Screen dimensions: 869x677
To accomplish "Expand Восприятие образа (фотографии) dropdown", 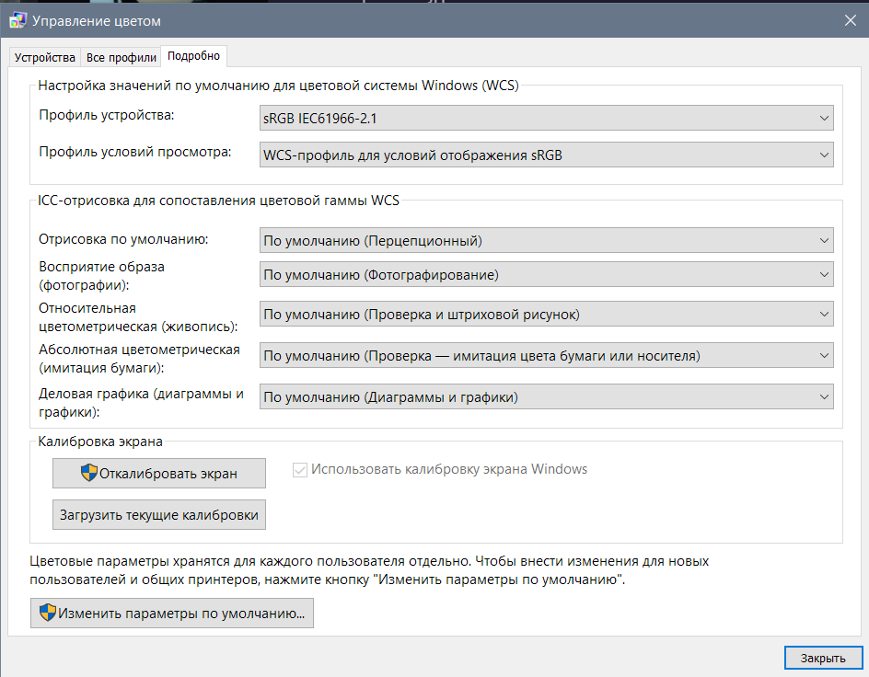I will click(547, 275).
